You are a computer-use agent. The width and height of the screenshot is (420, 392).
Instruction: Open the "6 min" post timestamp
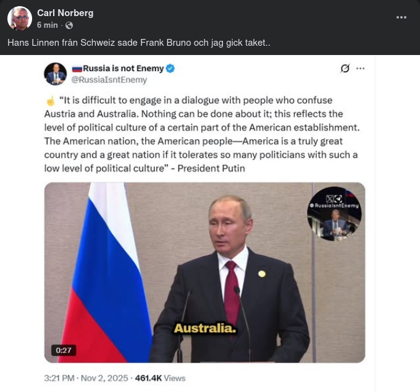click(x=48, y=25)
